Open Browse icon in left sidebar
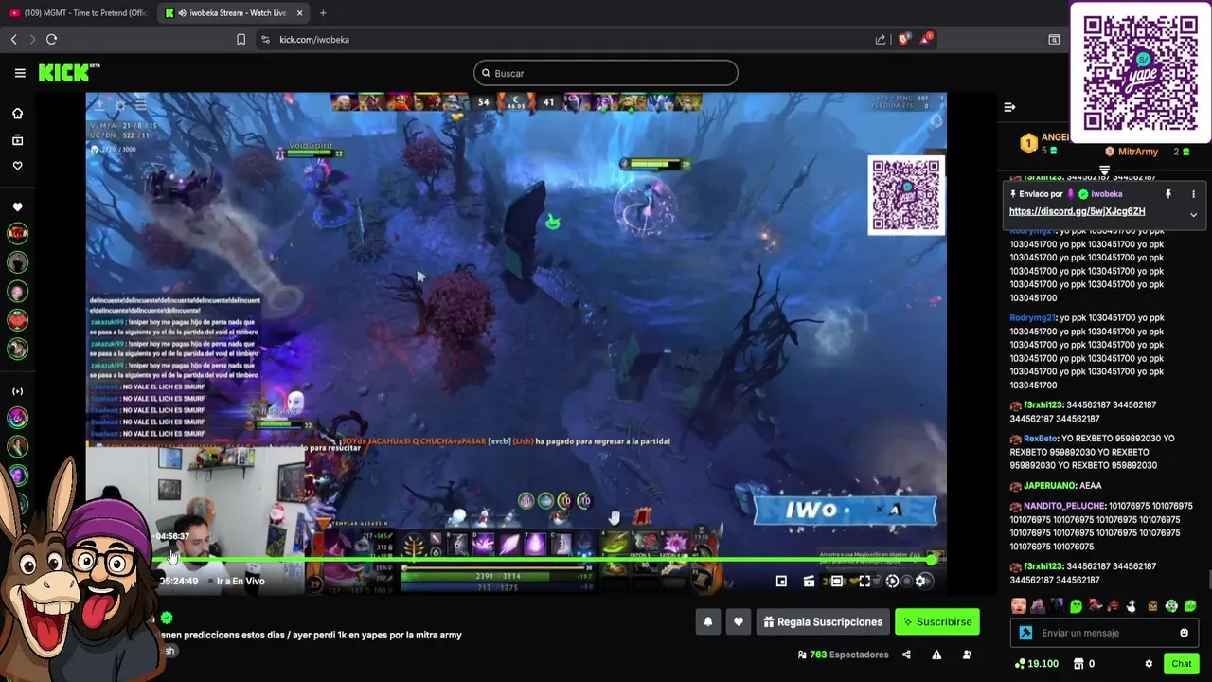The image size is (1212, 682). [17, 140]
